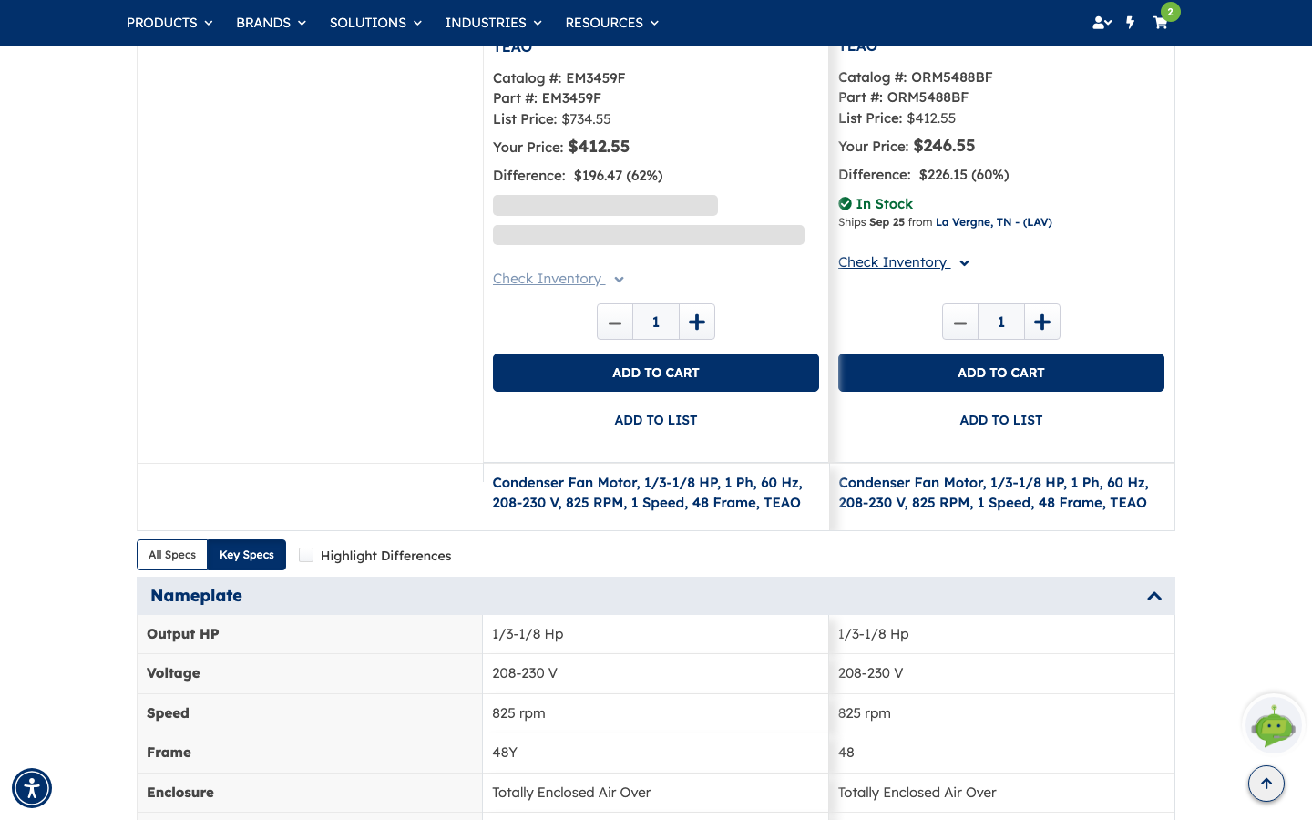Screen dimensions: 1312x820
Task: Open the La Vergne, TN - (LAV) location link
Action: pos(994,222)
